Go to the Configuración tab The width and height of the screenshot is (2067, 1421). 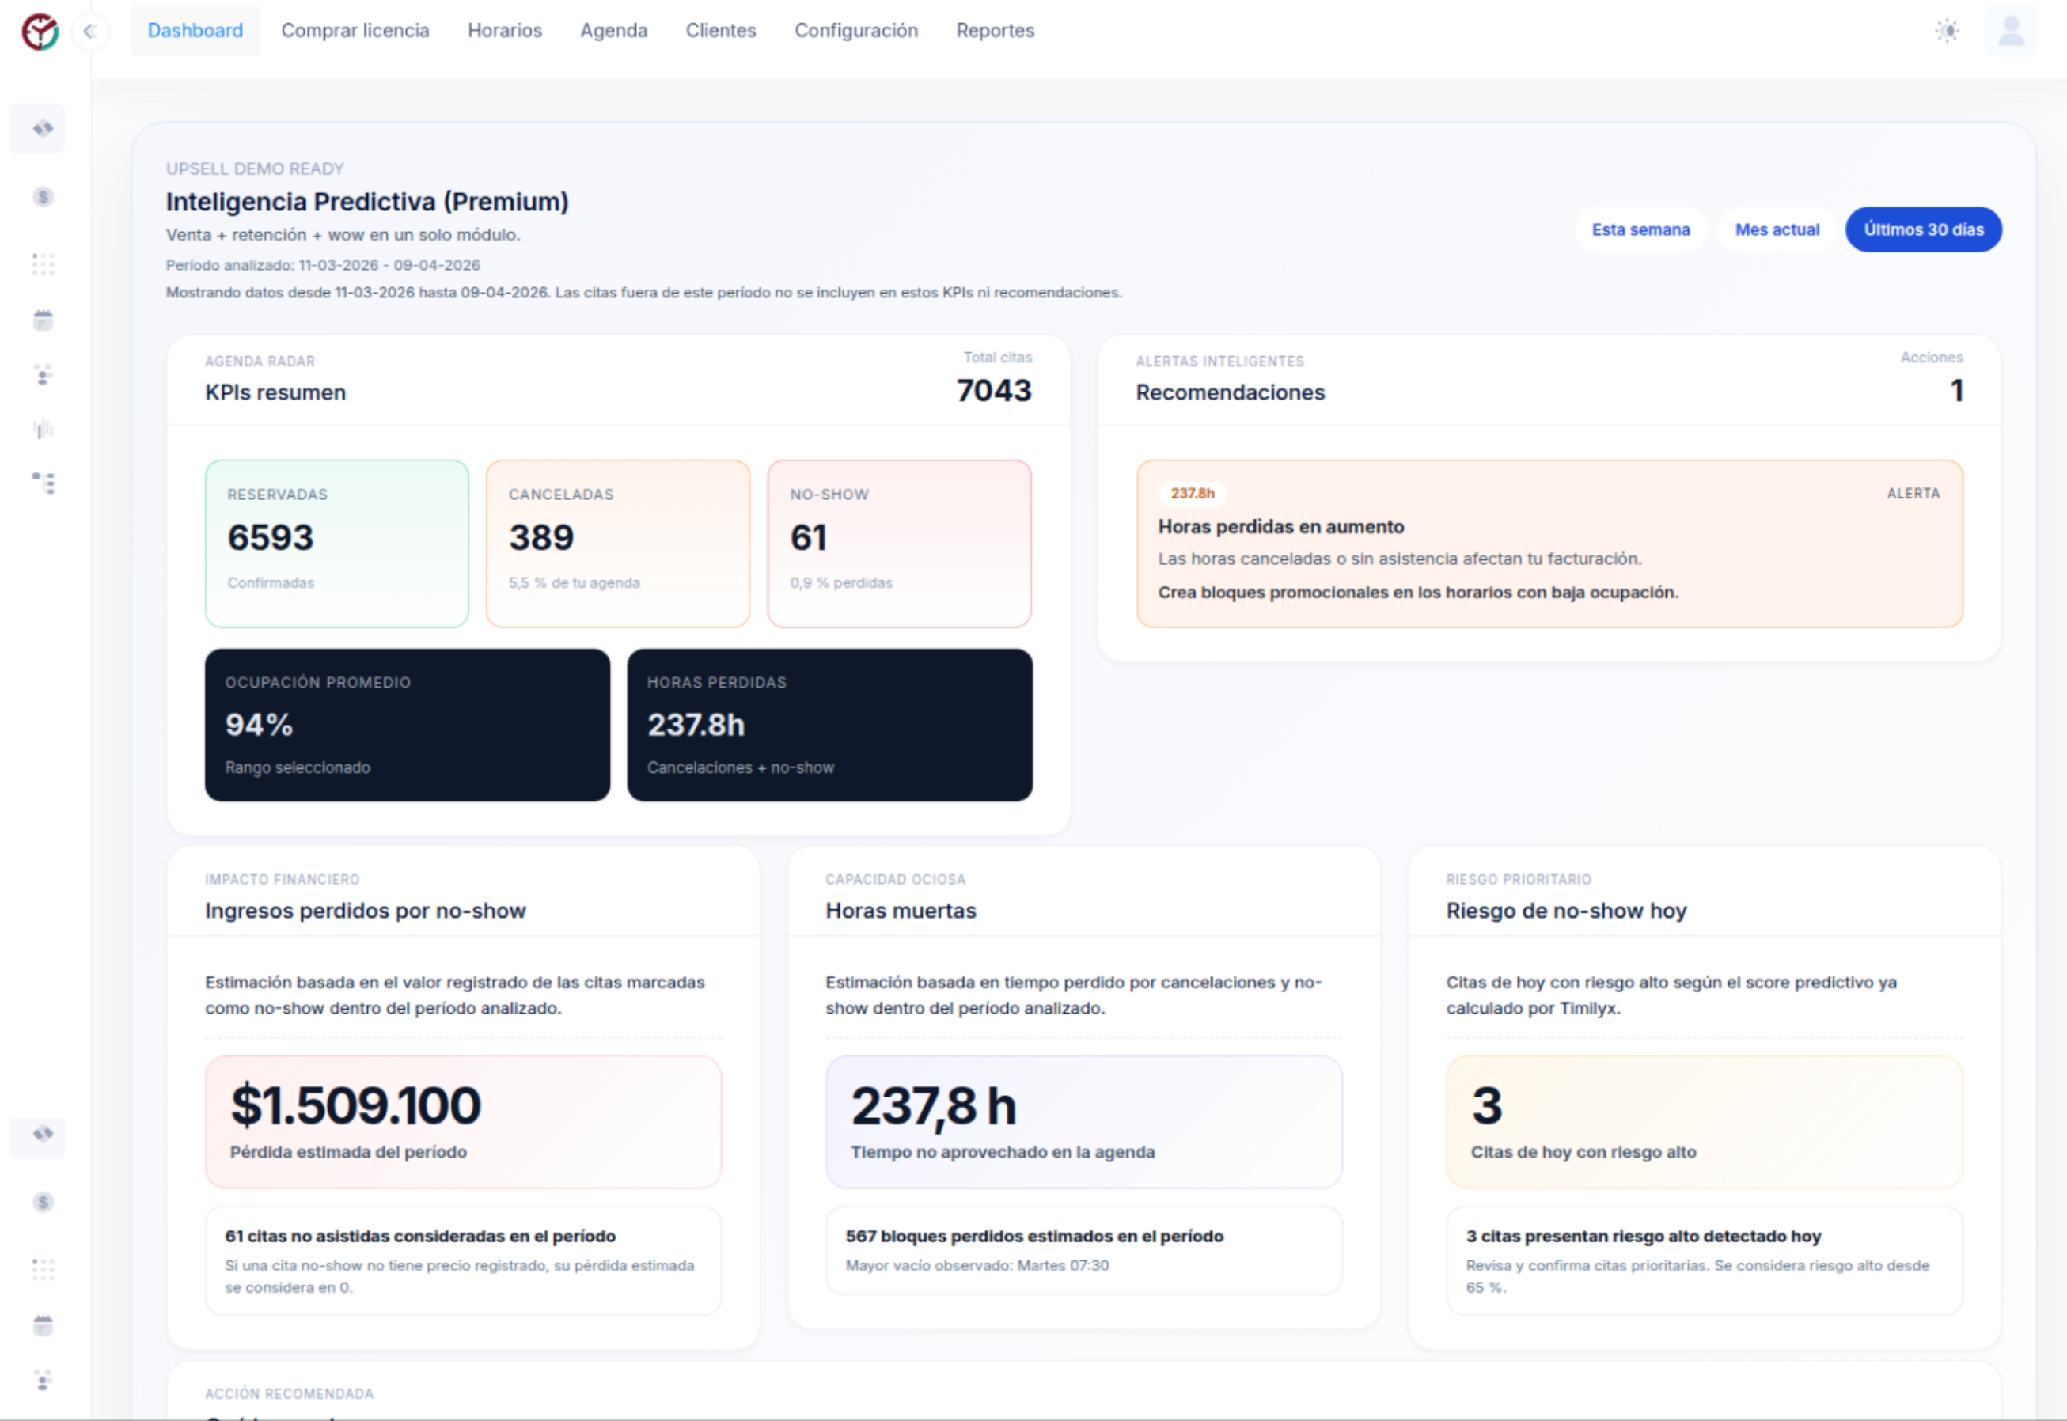[x=855, y=29]
